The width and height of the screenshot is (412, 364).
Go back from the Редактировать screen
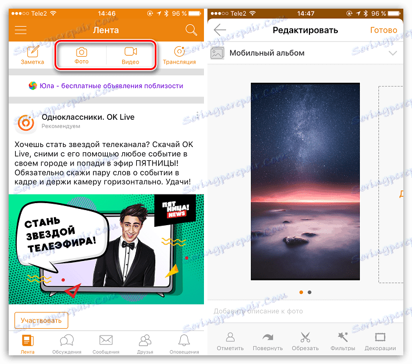[x=220, y=30]
